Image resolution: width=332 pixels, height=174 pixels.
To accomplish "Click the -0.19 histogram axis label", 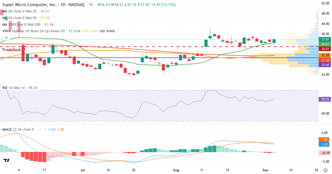I will (x=325, y=153).
